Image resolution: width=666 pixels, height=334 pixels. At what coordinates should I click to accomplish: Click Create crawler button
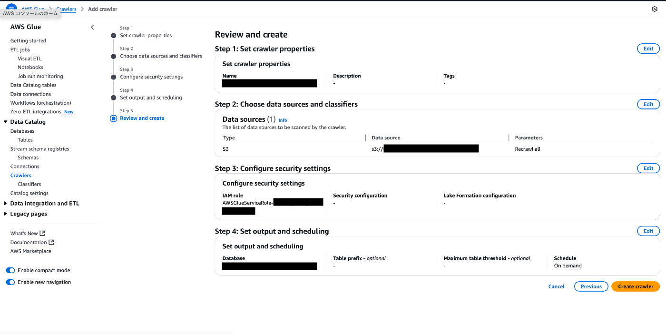coord(636,286)
